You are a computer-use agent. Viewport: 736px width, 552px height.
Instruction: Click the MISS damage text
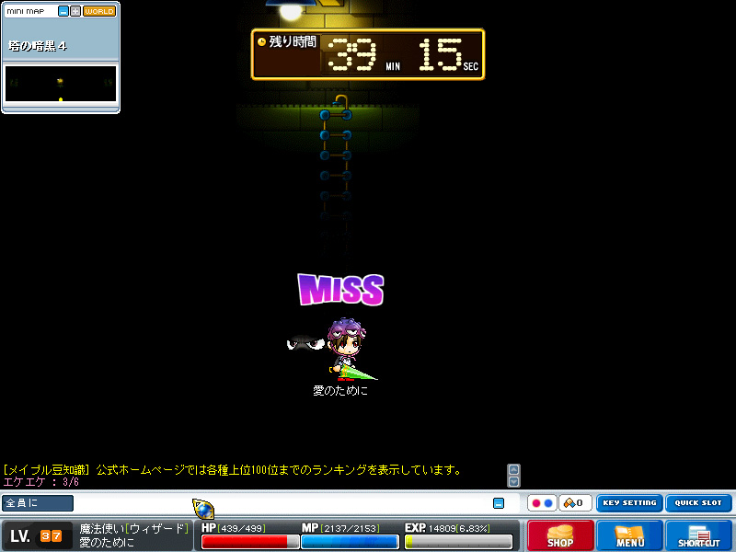[340, 290]
